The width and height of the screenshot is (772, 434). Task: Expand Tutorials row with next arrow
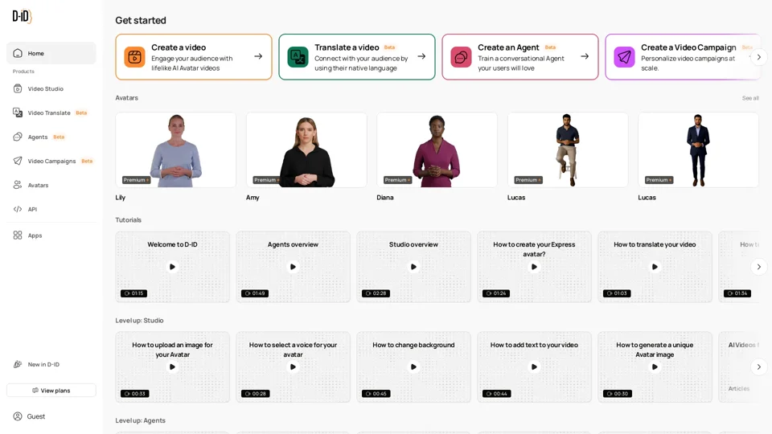point(758,267)
